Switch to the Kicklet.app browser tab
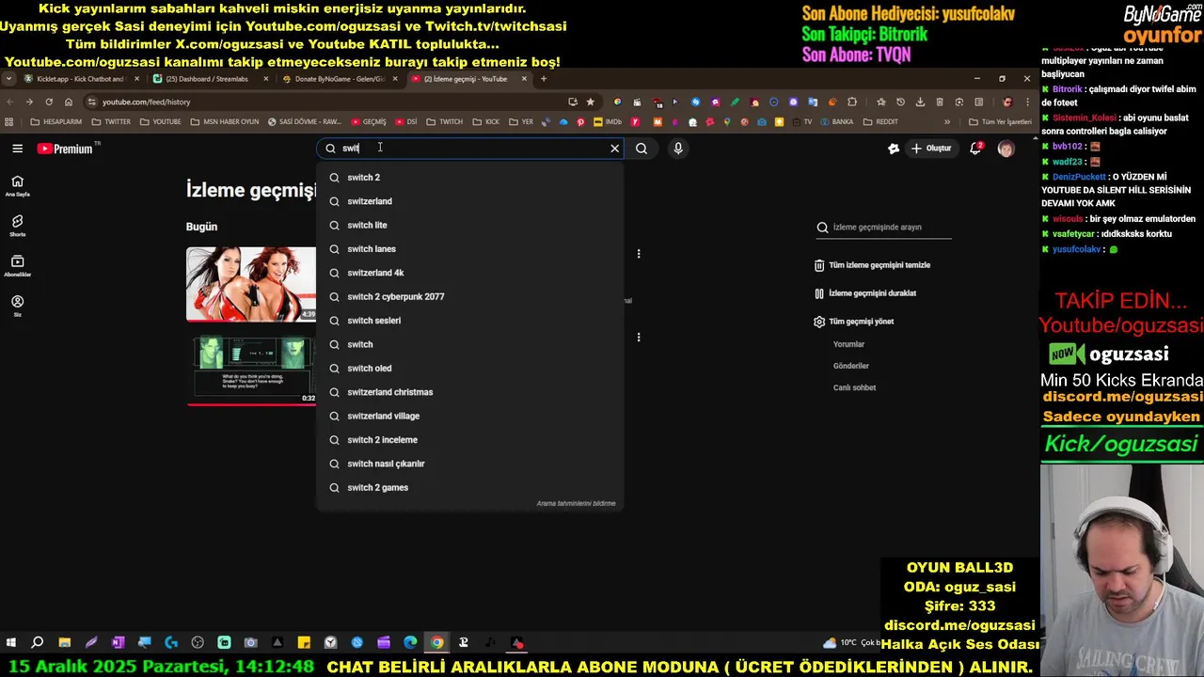 (80, 79)
